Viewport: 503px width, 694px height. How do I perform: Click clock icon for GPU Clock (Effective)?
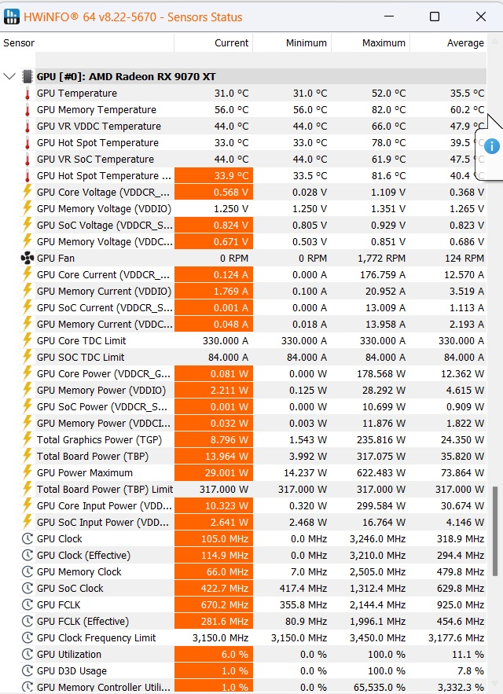point(28,555)
